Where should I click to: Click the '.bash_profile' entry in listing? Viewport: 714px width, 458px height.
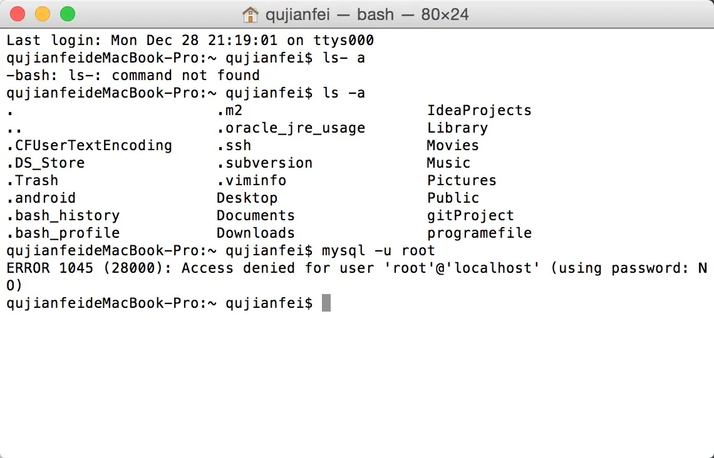coord(63,233)
